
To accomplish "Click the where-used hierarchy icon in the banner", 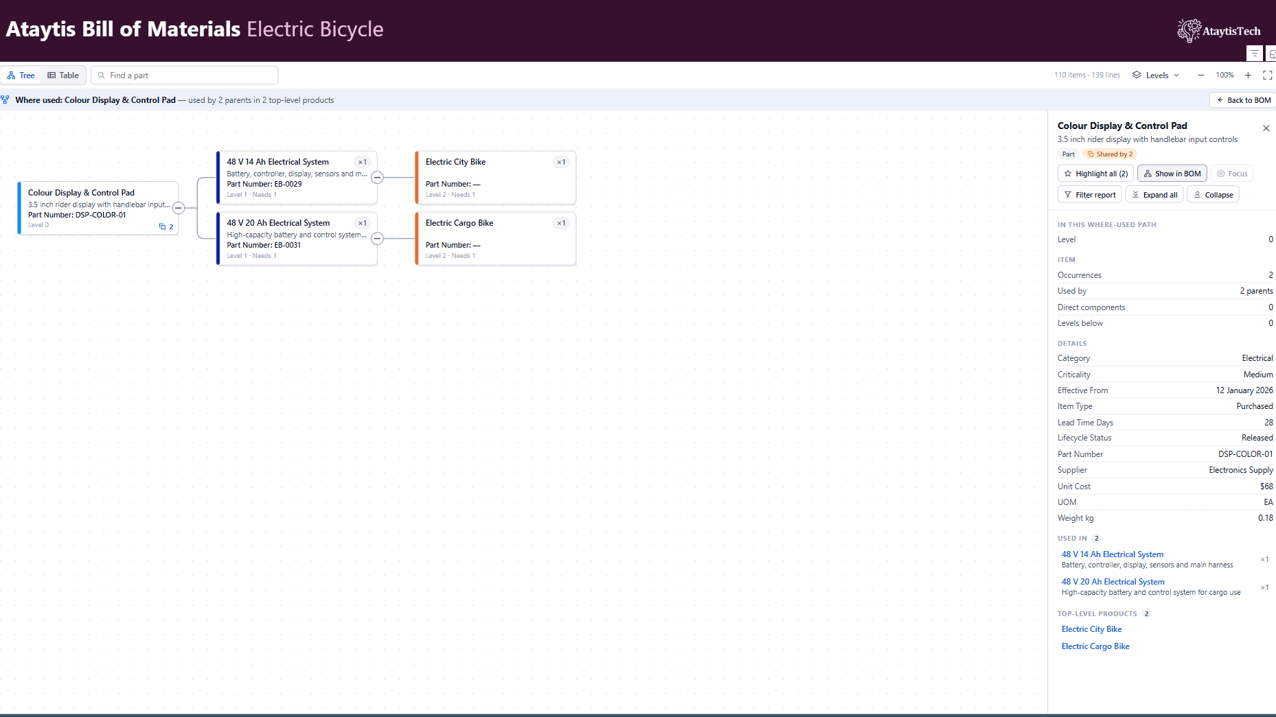I will pos(5,100).
